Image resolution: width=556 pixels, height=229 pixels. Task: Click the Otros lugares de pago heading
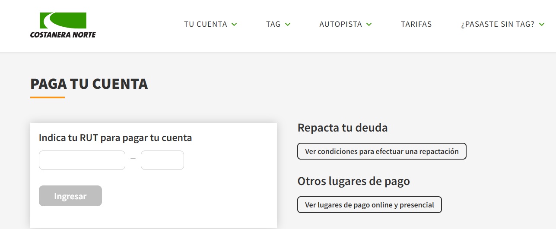pyautogui.click(x=353, y=181)
